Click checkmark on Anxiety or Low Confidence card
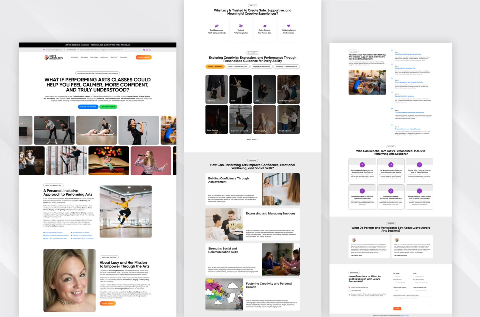 (x=362, y=165)
